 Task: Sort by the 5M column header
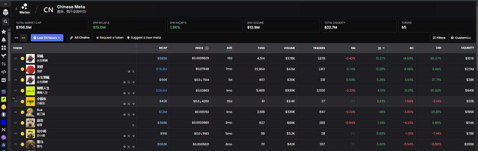(353, 48)
